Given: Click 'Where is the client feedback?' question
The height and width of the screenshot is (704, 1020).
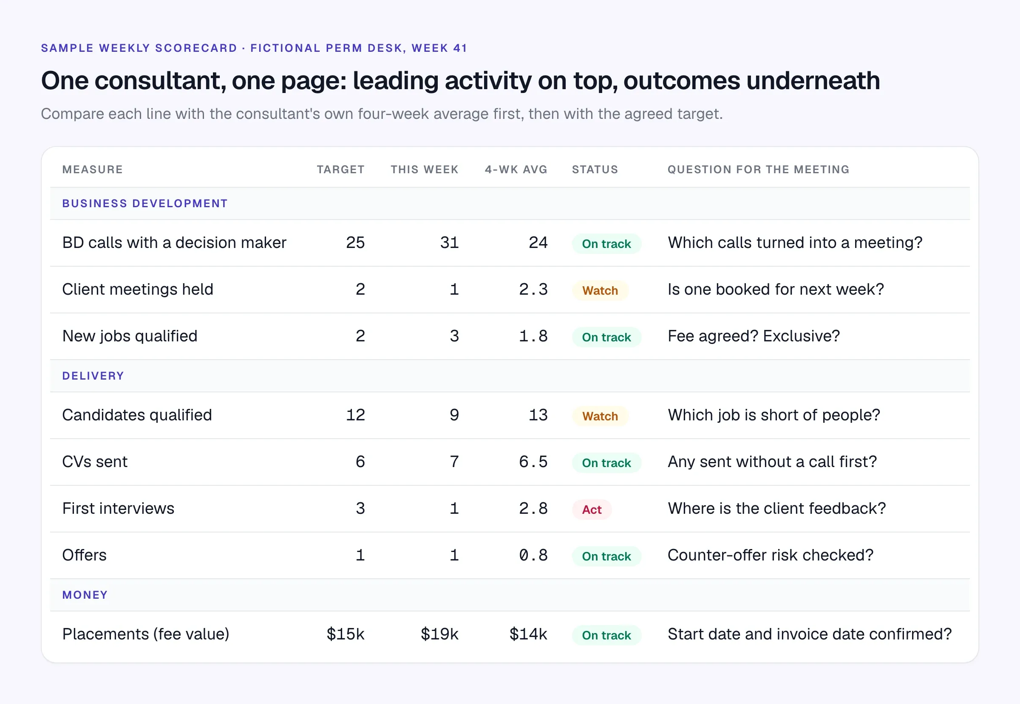Looking at the screenshot, I should [777, 509].
